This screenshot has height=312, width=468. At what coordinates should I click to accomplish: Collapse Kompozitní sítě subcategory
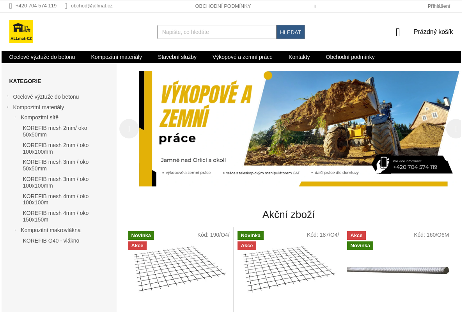coord(15,117)
